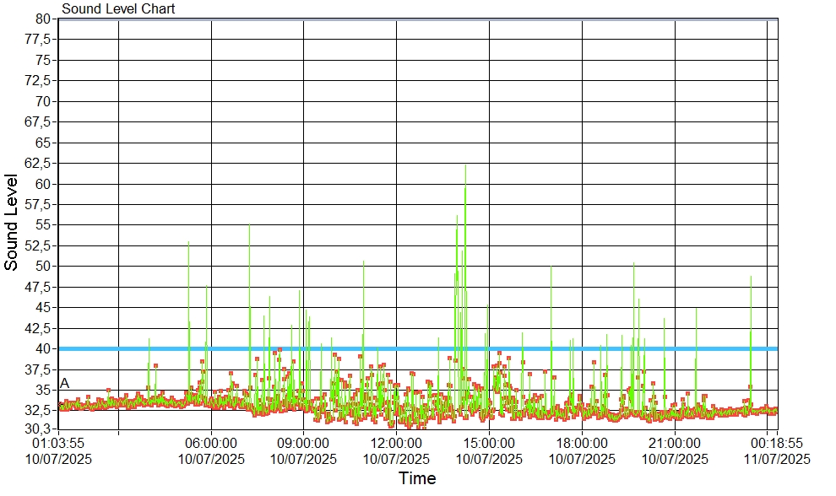Click the 12:00:00 time axis label
The width and height of the screenshot is (836, 496).
[x=396, y=443]
